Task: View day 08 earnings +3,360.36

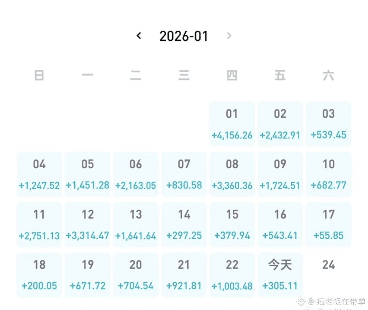Action: [x=232, y=174]
